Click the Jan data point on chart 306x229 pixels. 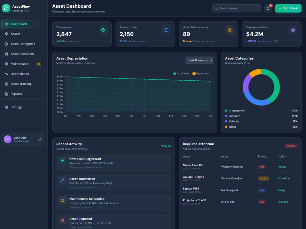(65, 77)
